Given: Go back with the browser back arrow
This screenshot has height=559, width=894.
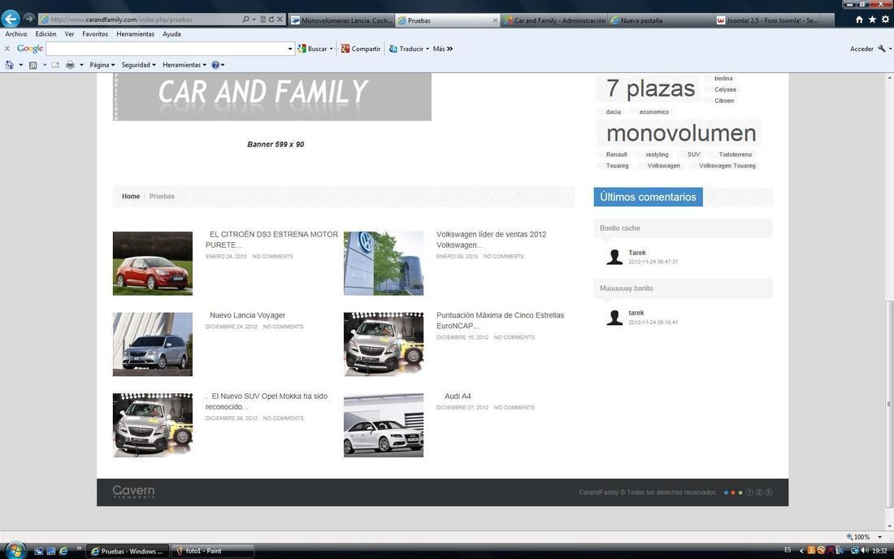Looking at the screenshot, I should (x=11, y=19).
